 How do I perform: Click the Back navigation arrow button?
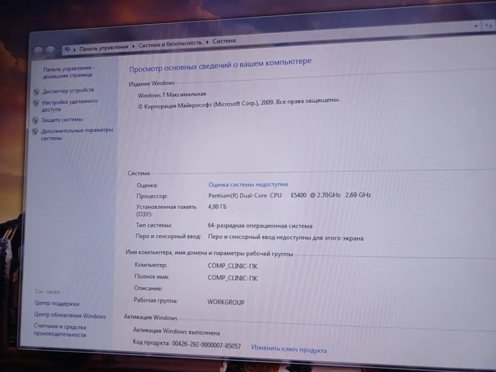pos(38,51)
